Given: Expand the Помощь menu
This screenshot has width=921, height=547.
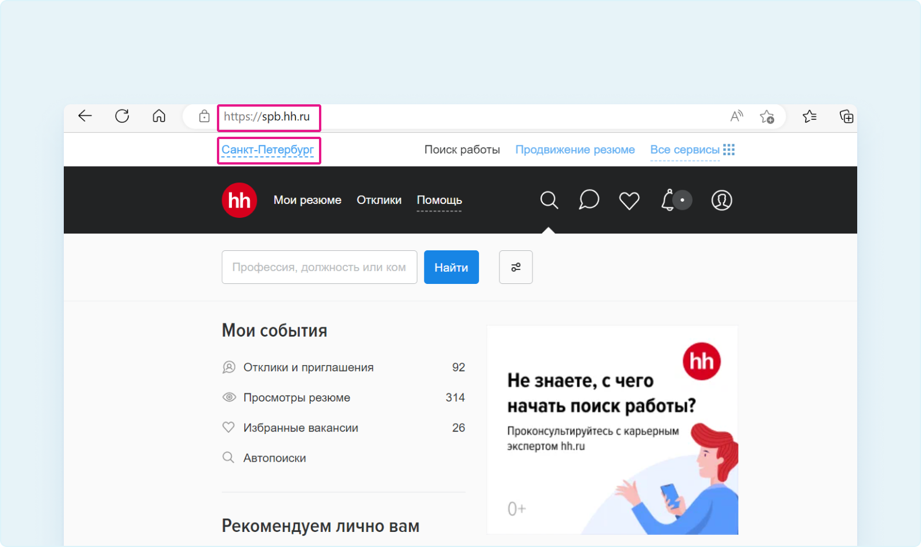Looking at the screenshot, I should (440, 200).
